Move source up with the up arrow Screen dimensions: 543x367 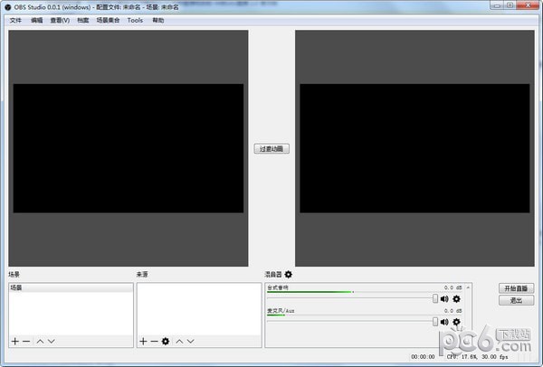click(x=179, y=342)
